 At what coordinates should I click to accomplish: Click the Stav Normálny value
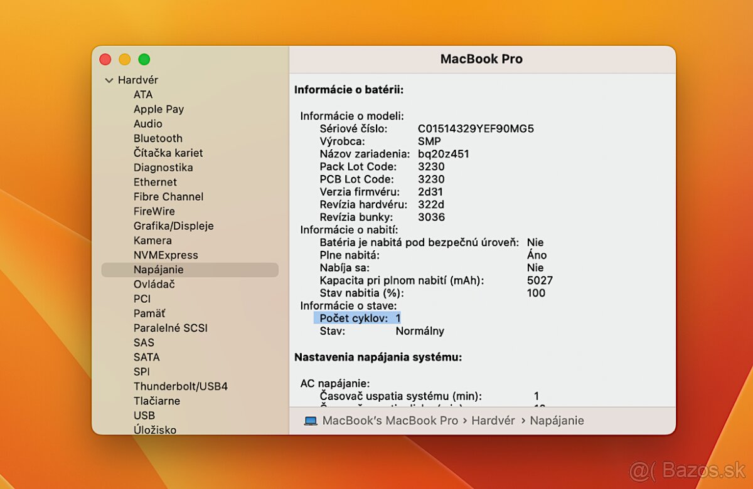(x=420, y=331)
